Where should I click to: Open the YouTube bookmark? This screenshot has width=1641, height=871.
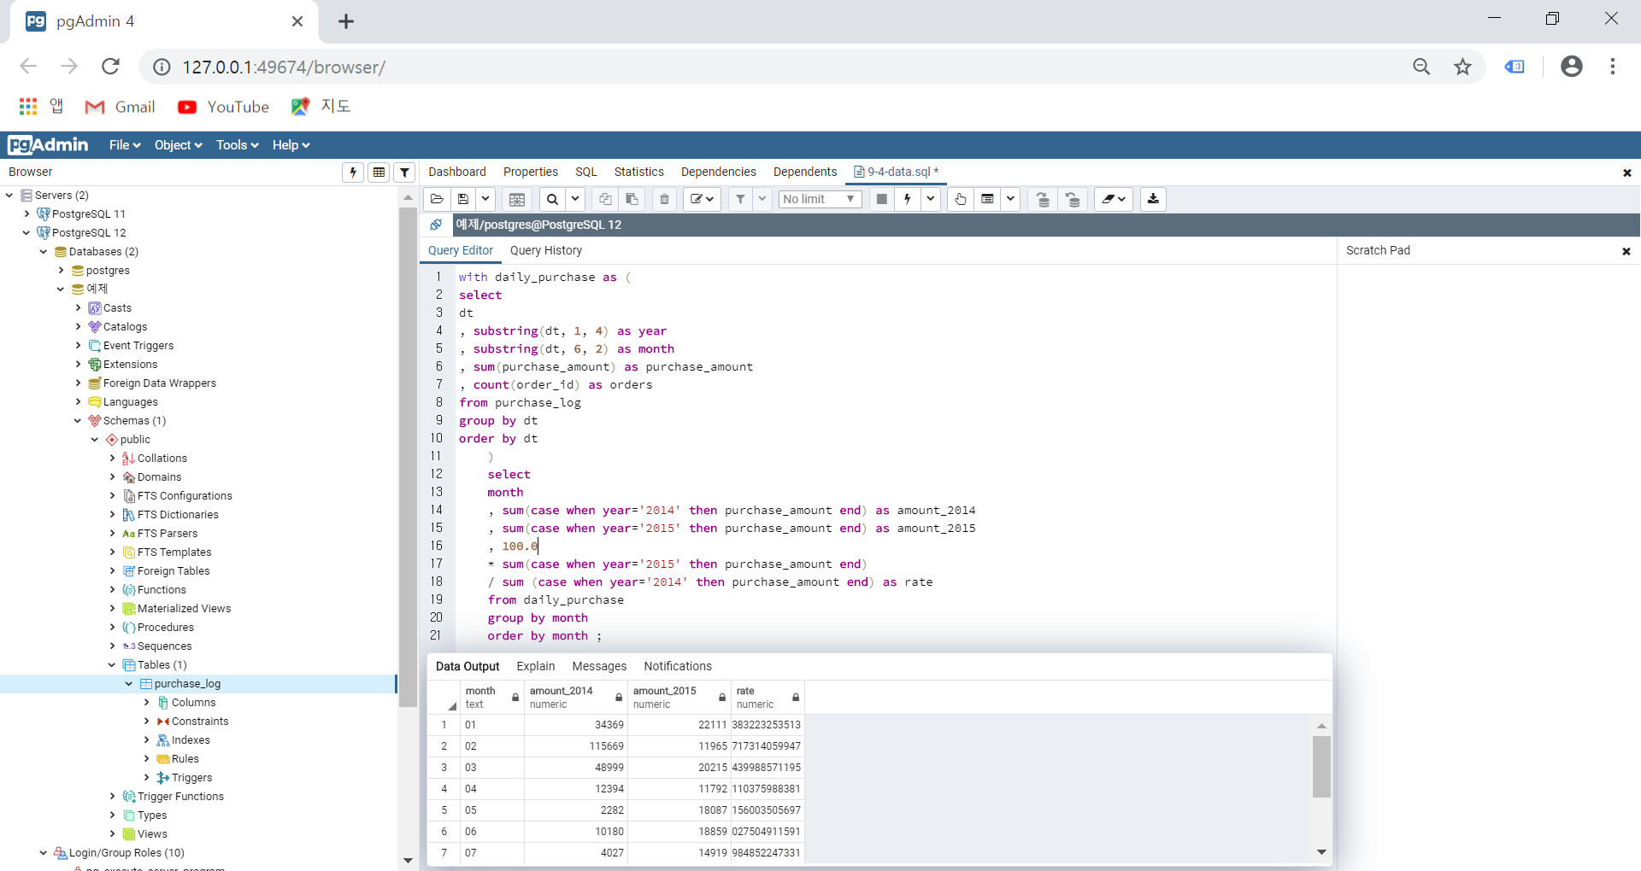[x=223, y=107]
